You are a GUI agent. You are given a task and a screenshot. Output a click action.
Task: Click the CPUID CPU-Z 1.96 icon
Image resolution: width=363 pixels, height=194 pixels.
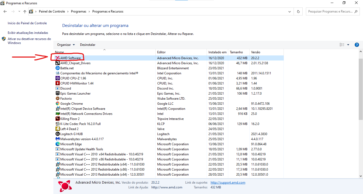point(57,78)
